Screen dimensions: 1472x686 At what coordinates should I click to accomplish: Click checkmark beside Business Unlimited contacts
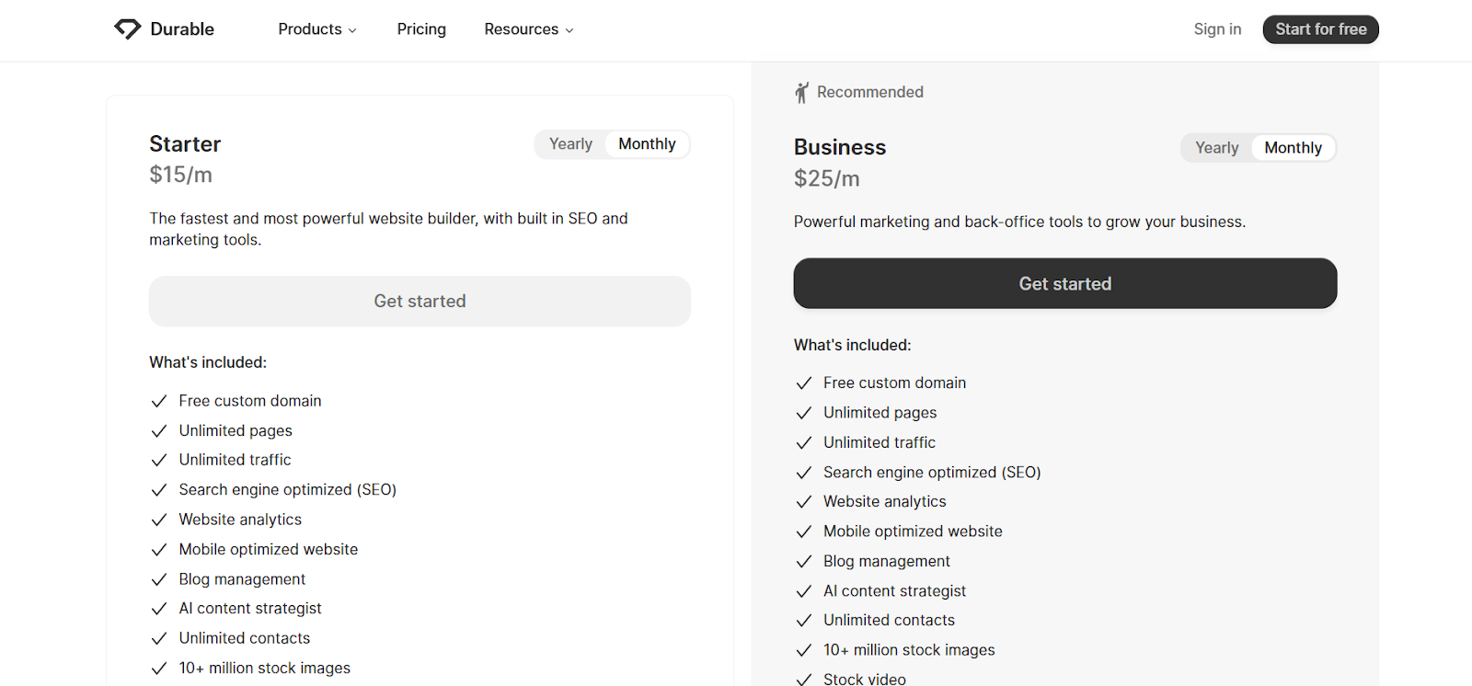804,621
